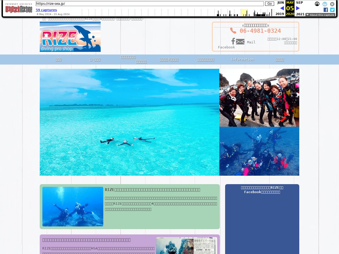View the turquoise sea floating swimmers image
This screenshot has height=254, width=339.
point(130,122)
